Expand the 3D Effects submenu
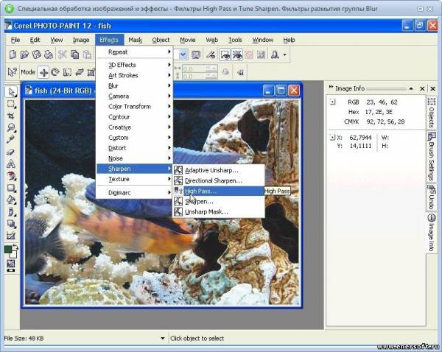 click(134, 65)
